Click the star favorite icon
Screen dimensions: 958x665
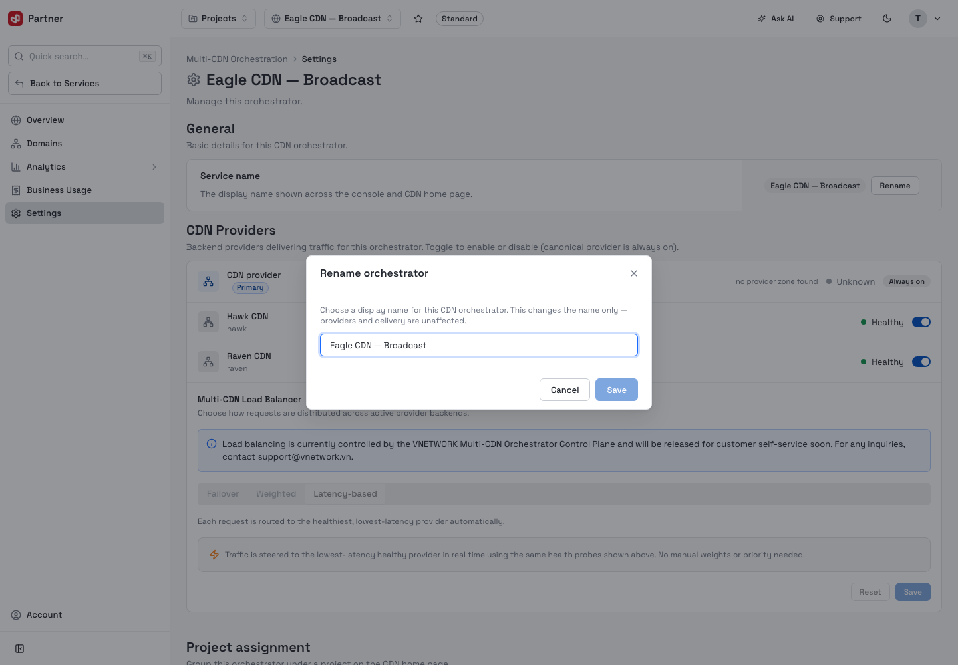coord(418,19)
